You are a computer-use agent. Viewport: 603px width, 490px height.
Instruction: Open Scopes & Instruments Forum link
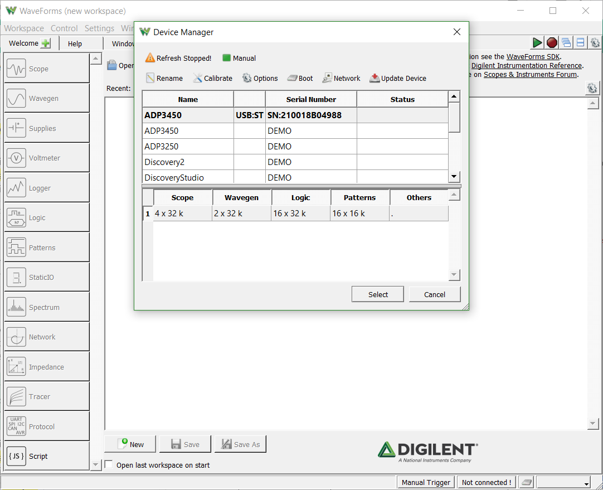[x=531, y=74]
